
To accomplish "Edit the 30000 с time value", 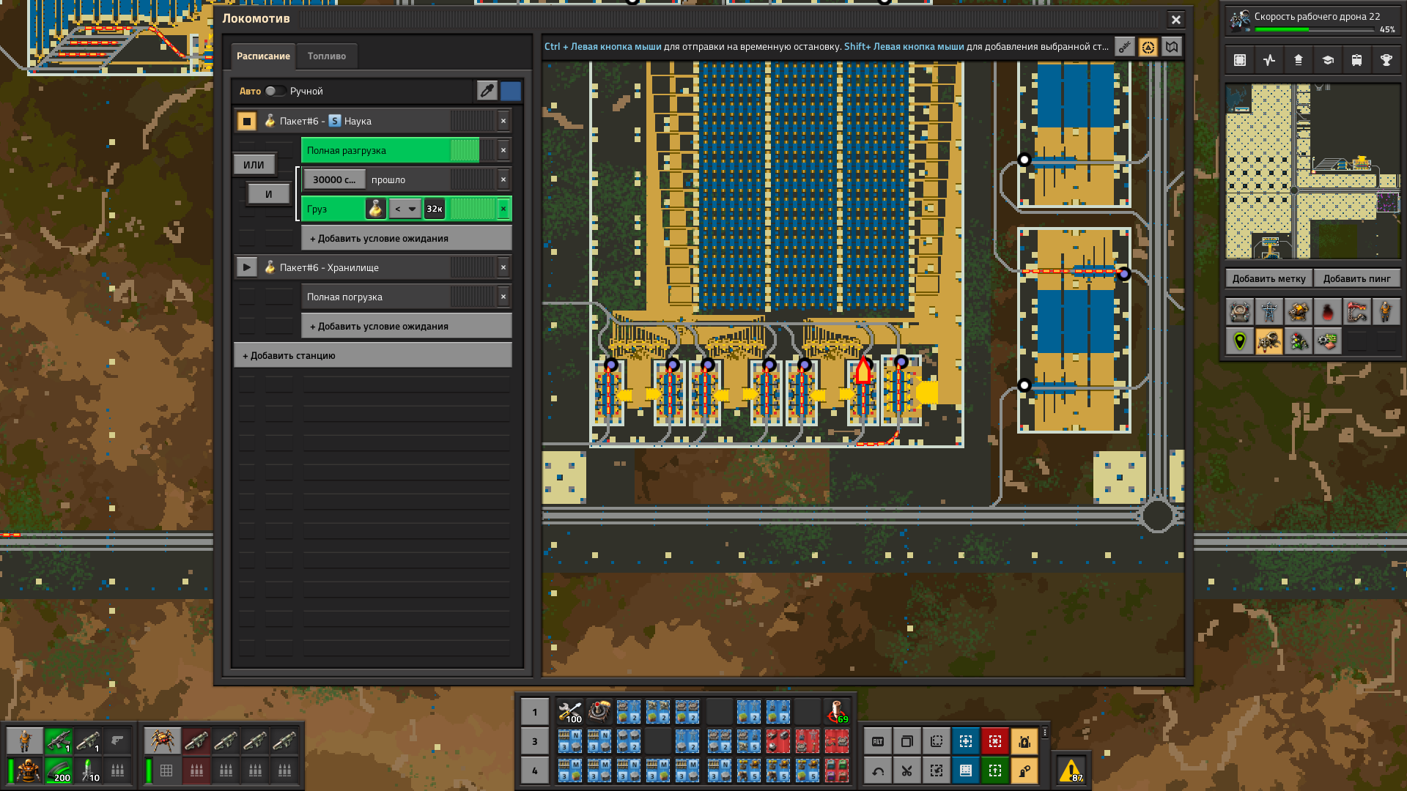I will (334, 179).
